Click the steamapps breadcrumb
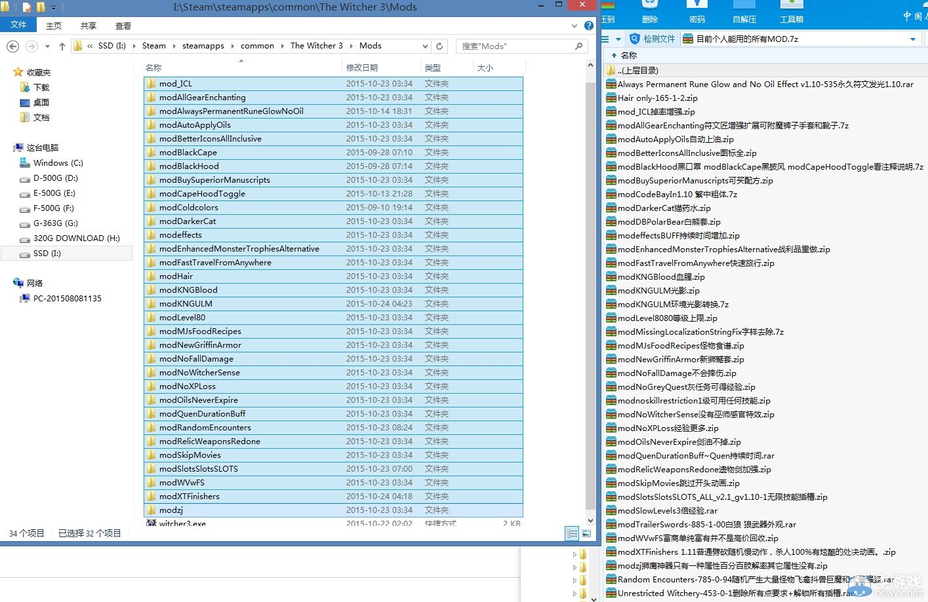The image size is (928, 602). tap(203, 46)
